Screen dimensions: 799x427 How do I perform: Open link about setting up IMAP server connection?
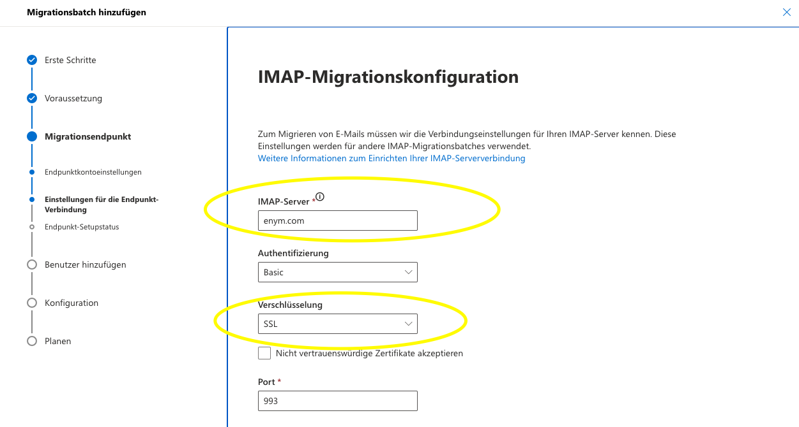(391, 158)
